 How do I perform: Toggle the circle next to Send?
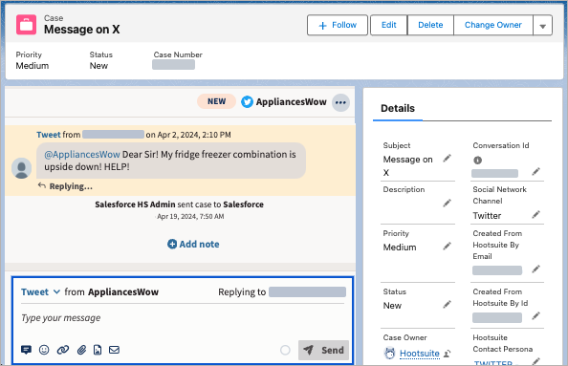pyautogui.click(x=285, y=350)
